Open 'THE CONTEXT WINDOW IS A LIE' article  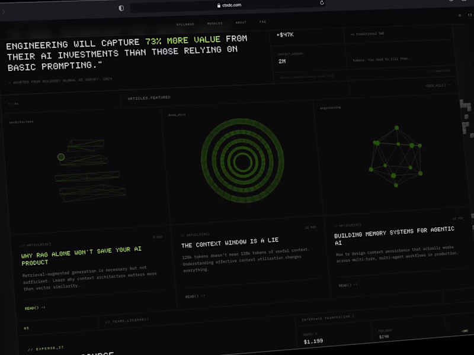231,242
